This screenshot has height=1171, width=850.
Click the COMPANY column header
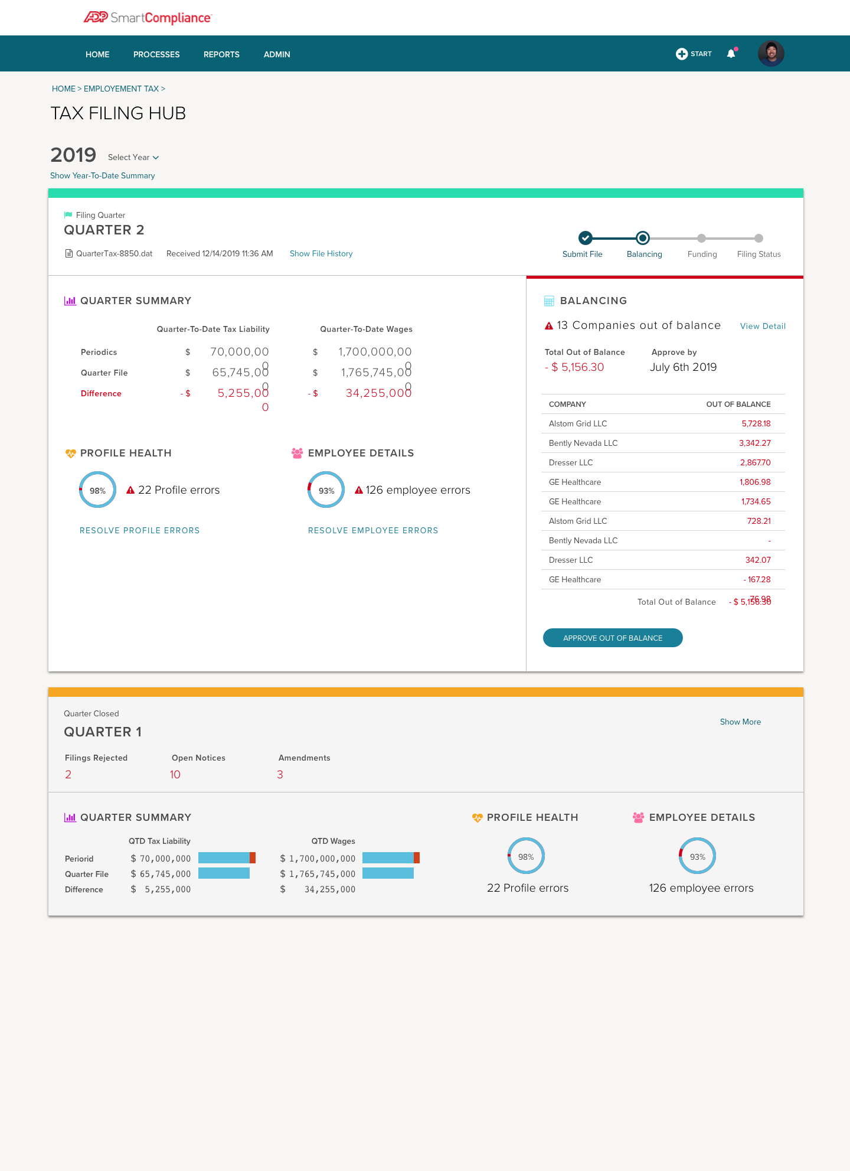coord(567,405)
